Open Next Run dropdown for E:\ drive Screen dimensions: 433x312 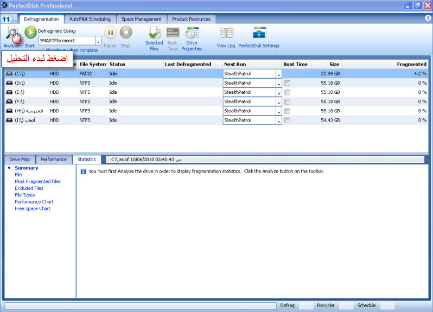tap(279, 92)
